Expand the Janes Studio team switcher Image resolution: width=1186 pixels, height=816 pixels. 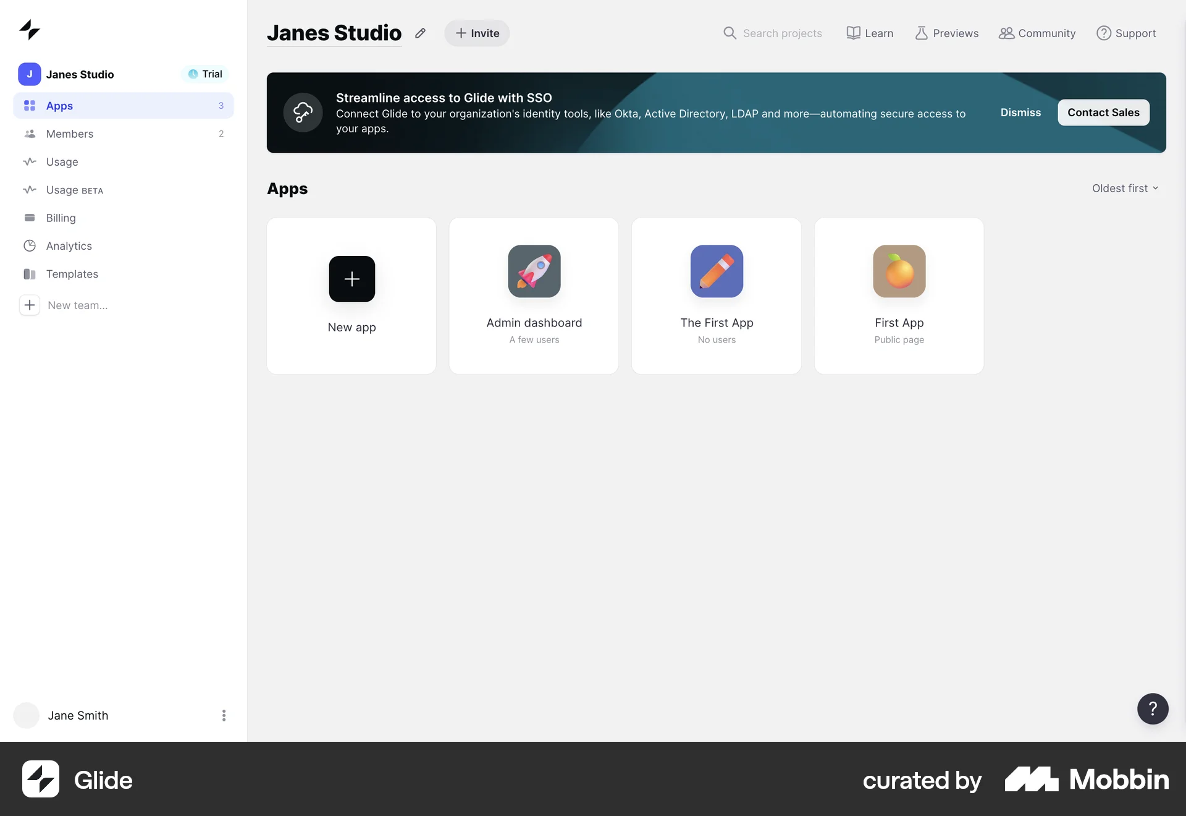(x=81, y=74)
